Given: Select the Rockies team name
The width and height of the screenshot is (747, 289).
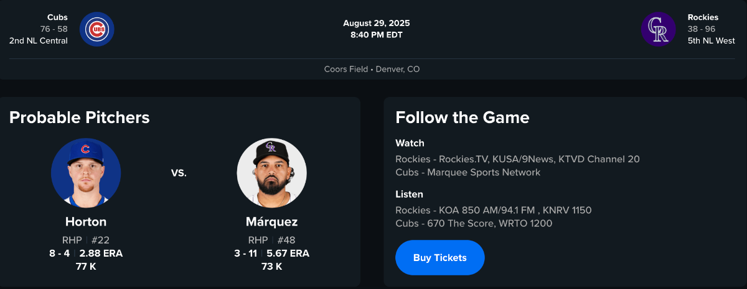Looking at the screenshot, I should pyautogui.click(x=703, y=17).
